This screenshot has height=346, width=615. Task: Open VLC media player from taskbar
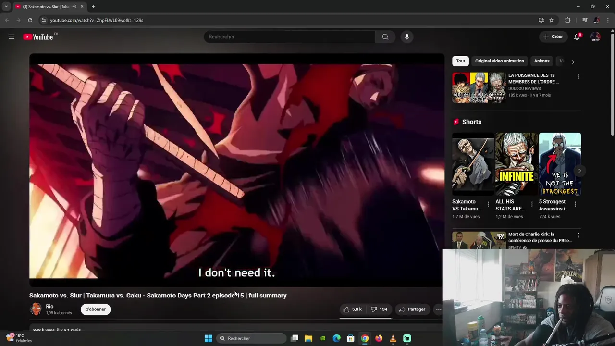click(x=393, y=338)
